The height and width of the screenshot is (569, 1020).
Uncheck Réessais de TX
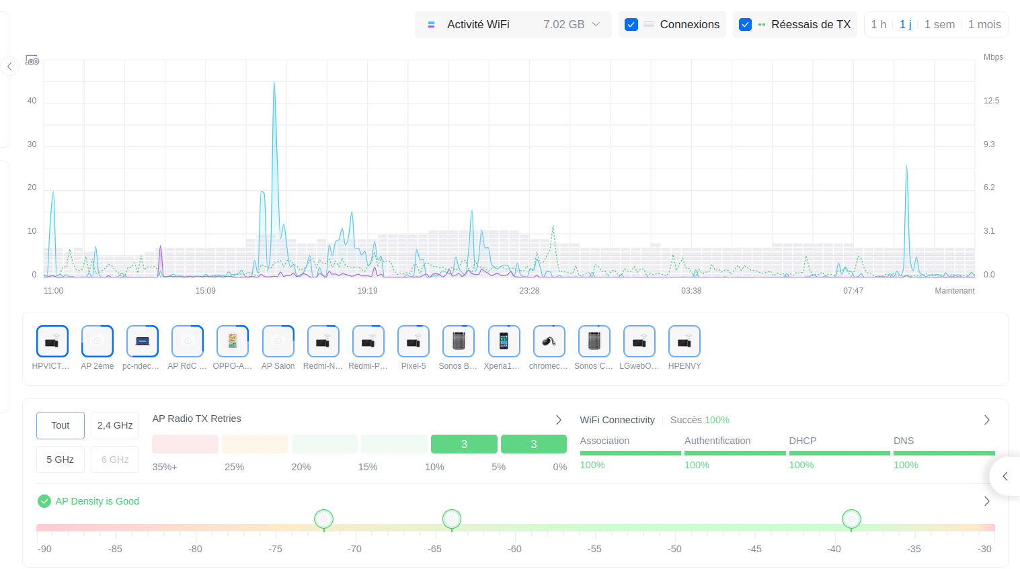click(745, 24)
